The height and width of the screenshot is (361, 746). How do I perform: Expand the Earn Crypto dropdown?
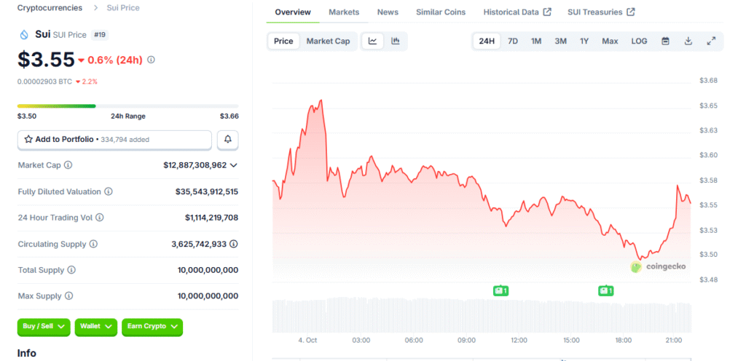(x=152, y=327)
